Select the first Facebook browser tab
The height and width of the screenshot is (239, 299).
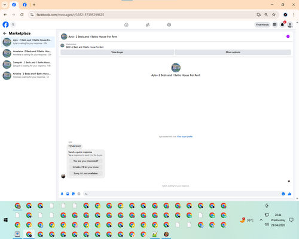tap(14, 5)
